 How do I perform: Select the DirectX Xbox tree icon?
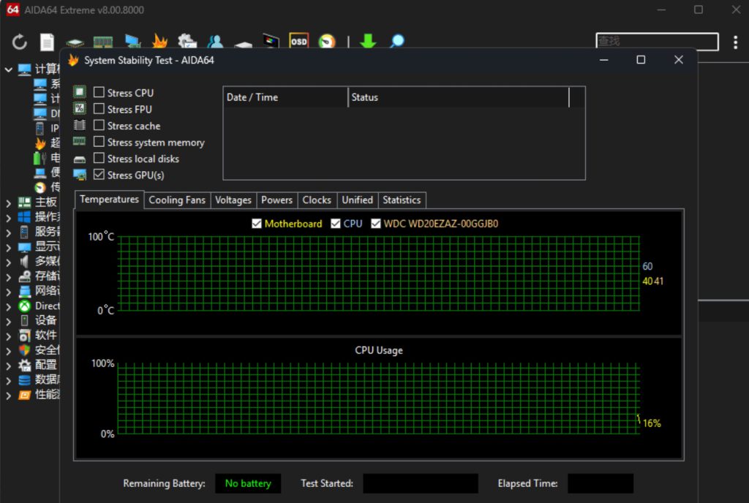(x=25, y=306)
